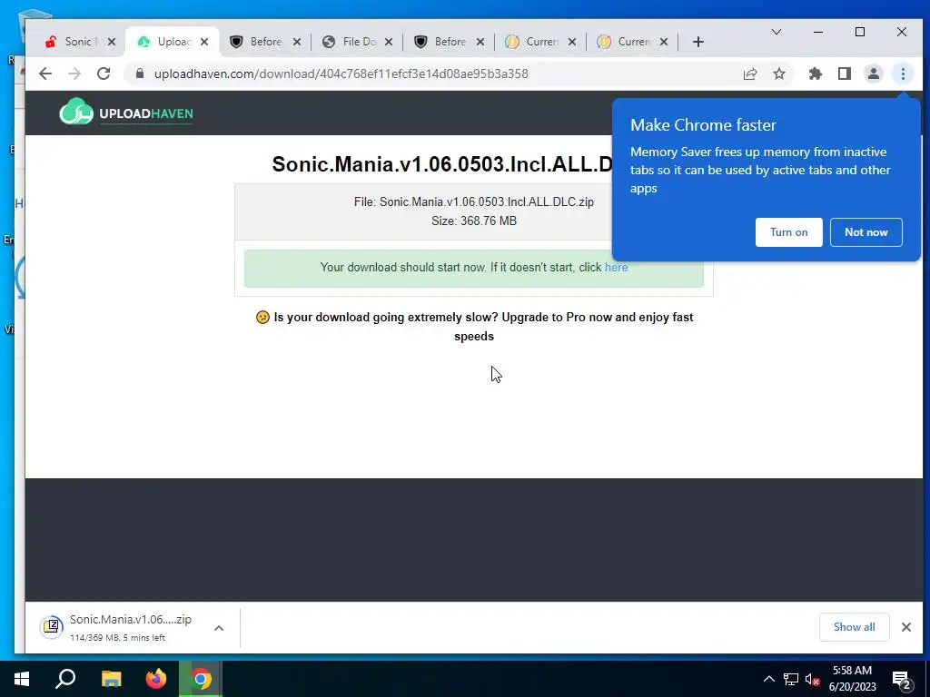
Task: Open the Chrome profile avatar menu
Action: pyautogui.click(x=874, y=74)
